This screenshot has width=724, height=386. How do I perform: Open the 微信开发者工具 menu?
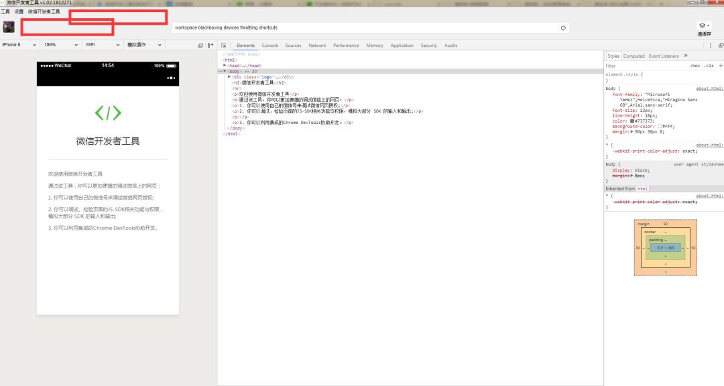tap(44, 11)
